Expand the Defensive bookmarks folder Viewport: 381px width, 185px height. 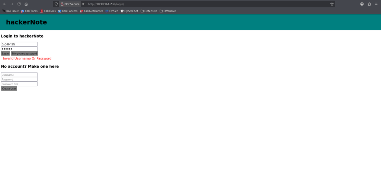click(149, 11)
